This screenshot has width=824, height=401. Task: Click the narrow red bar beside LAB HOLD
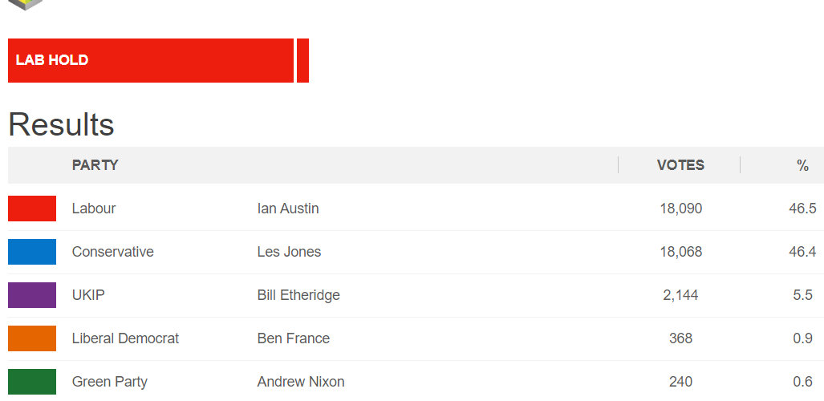click(x=302, y=60)
